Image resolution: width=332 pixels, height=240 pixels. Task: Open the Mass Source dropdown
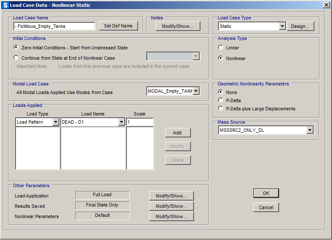pyautogui.click(x=310, y=130)
